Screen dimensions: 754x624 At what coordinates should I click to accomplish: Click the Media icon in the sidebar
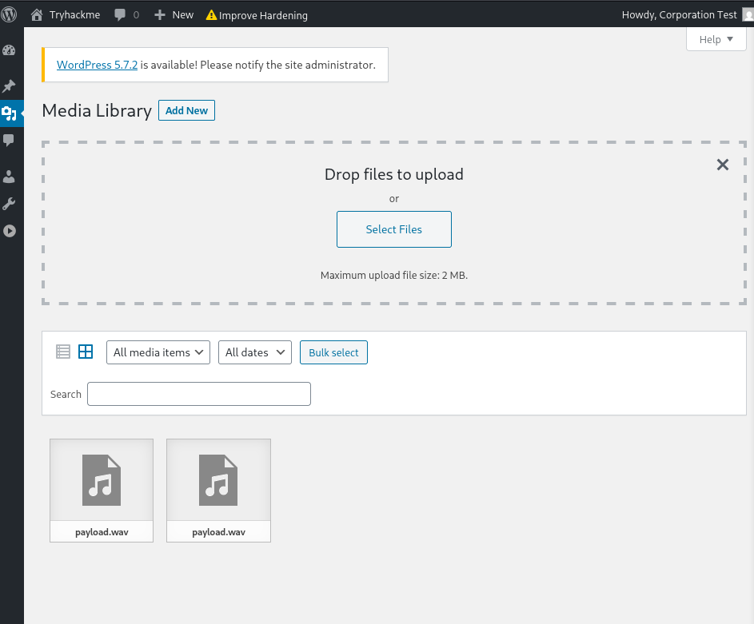(10, 113)
